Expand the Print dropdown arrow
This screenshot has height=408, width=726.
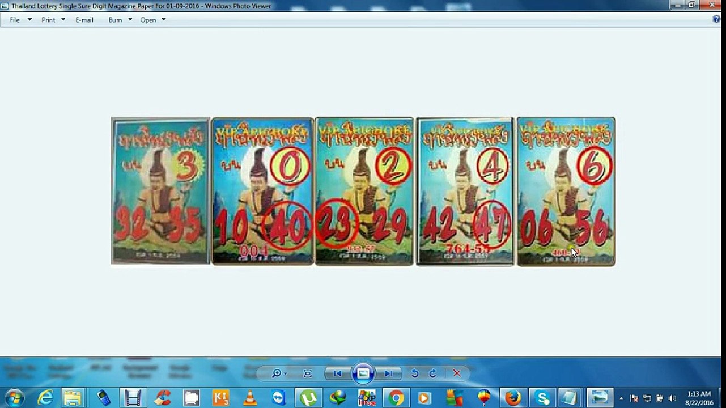click(63, 20)
